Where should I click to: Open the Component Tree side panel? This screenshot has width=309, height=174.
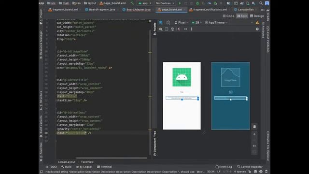coord(154,144)
